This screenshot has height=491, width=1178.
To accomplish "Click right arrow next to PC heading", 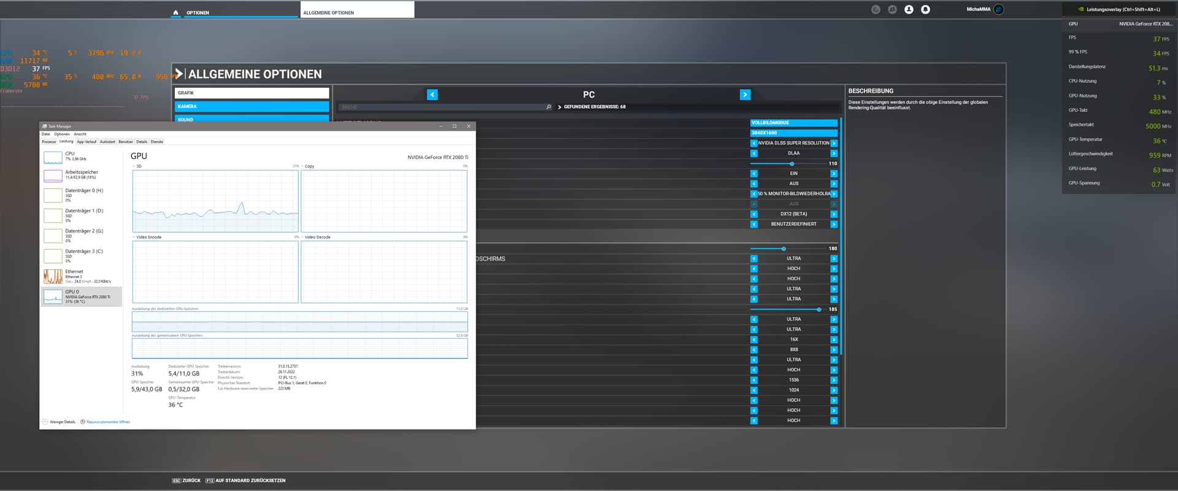I will (745, 95).
